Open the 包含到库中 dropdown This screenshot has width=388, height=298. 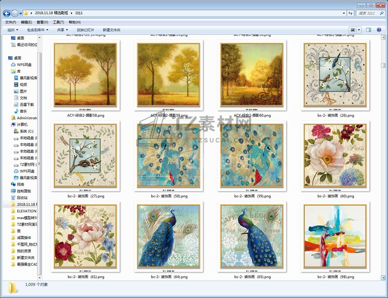[38, 30]
